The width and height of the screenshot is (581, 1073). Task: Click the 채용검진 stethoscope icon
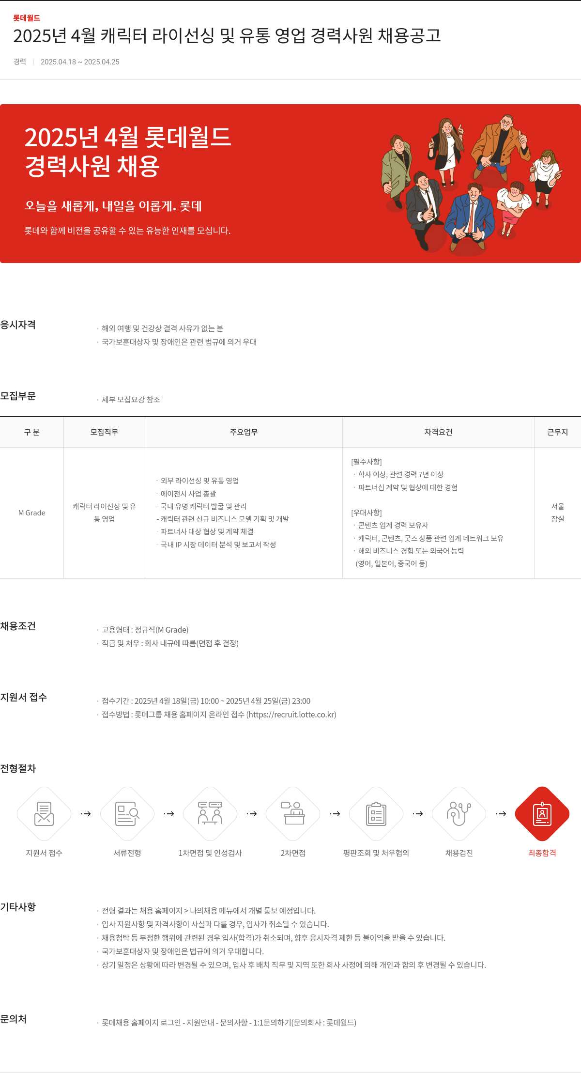point(459,814)
